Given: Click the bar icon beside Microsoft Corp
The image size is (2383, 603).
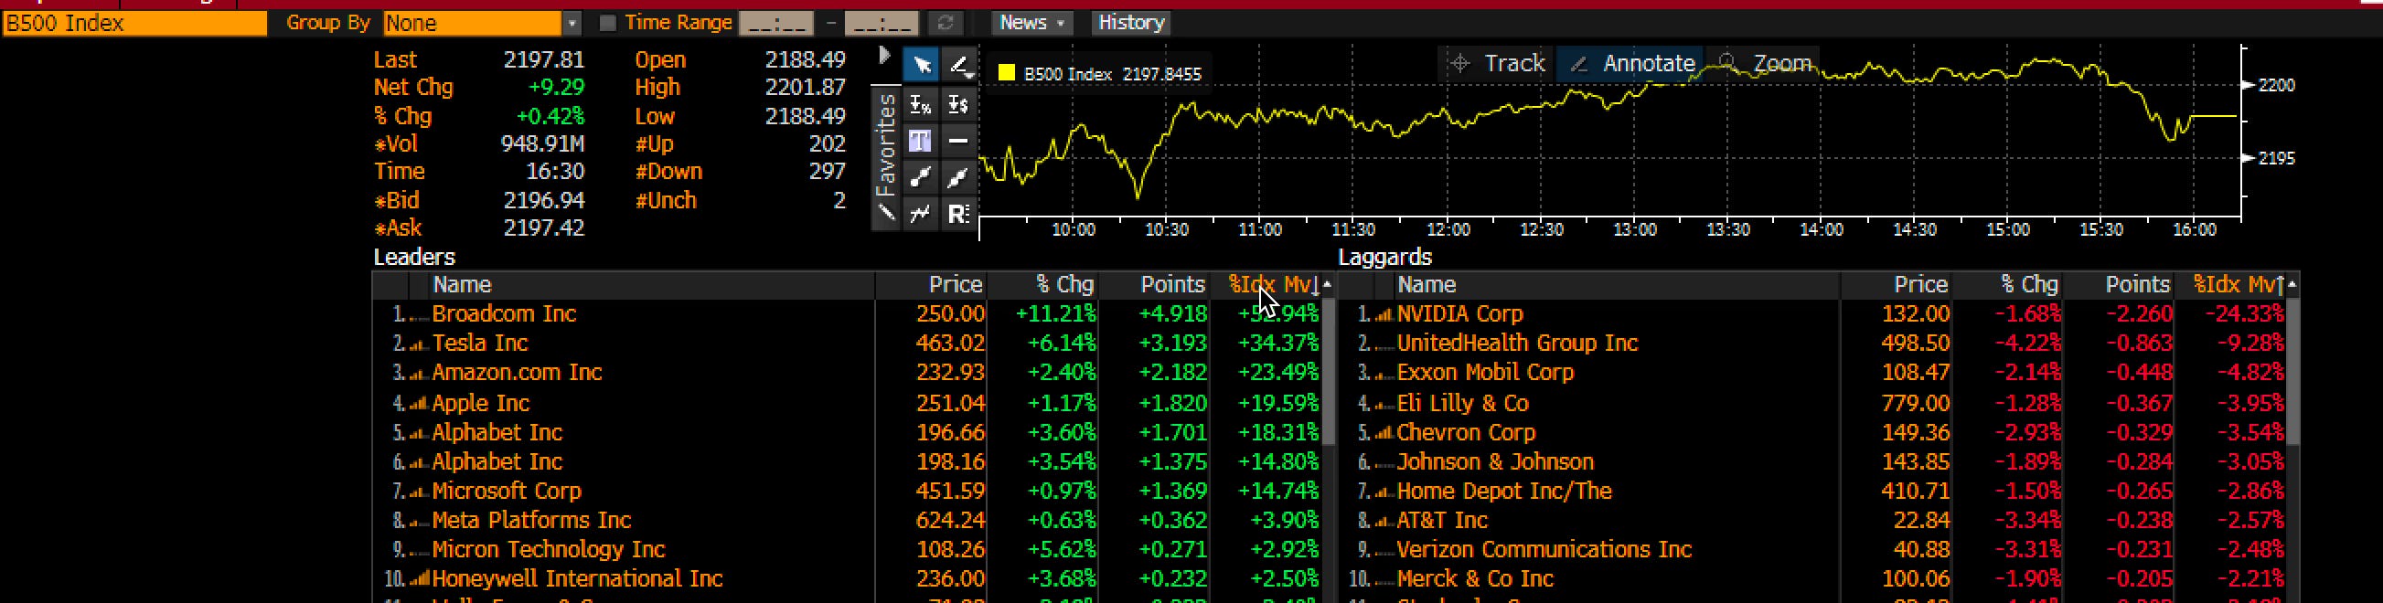Looking at the screenshot, I should click(418, 493).
